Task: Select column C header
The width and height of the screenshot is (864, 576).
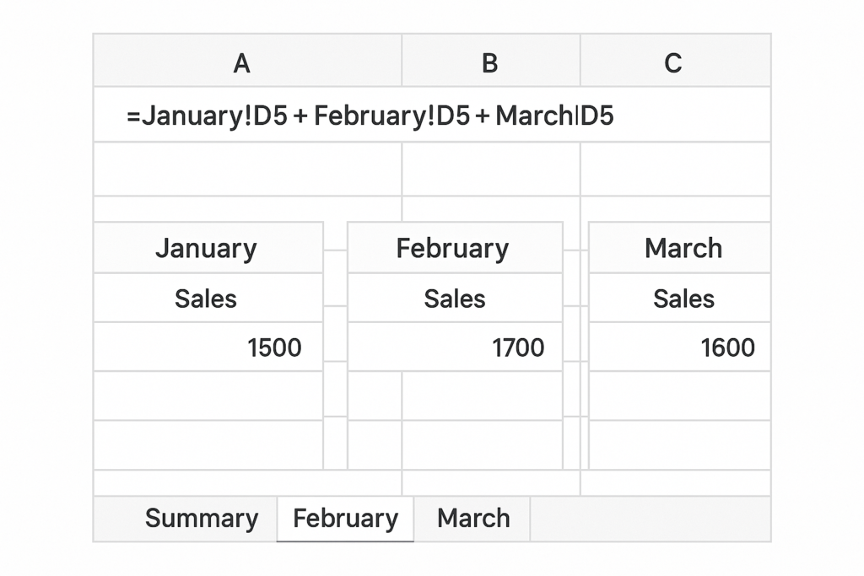Action: 673,62
